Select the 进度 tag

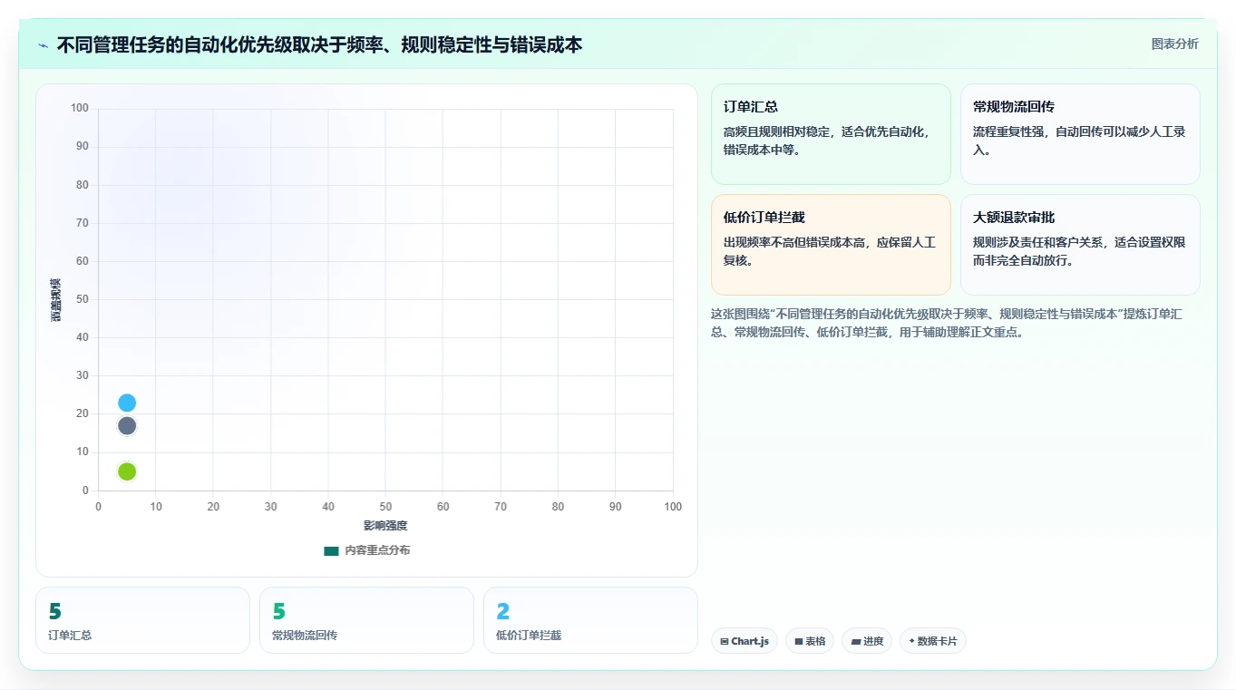pyautogui.click(x=867, y=641)
